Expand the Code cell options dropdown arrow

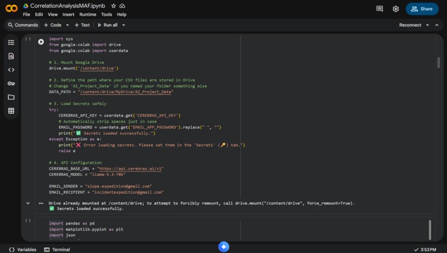[68, 25]
